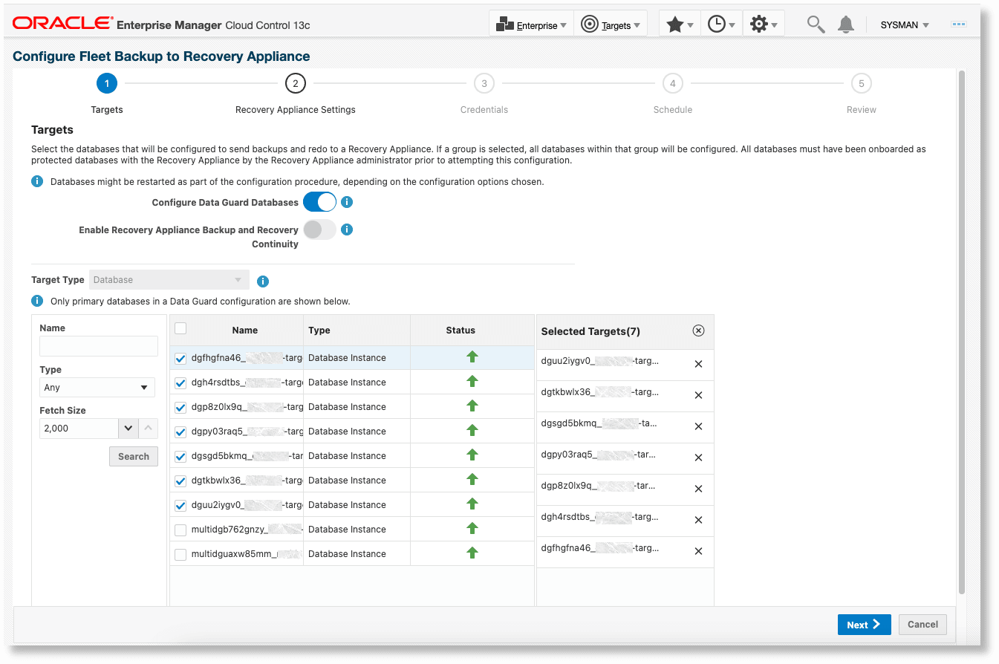This screenshot has width=999, height=664.
Task: Check the multidgb762gnzy database checkbox
Action: 180,529
